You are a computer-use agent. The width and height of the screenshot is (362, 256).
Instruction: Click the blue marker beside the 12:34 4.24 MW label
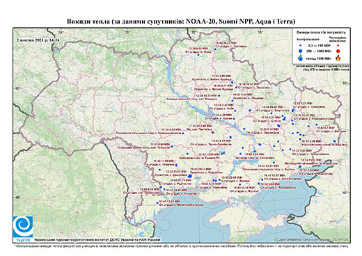click(x=183, y=133)
